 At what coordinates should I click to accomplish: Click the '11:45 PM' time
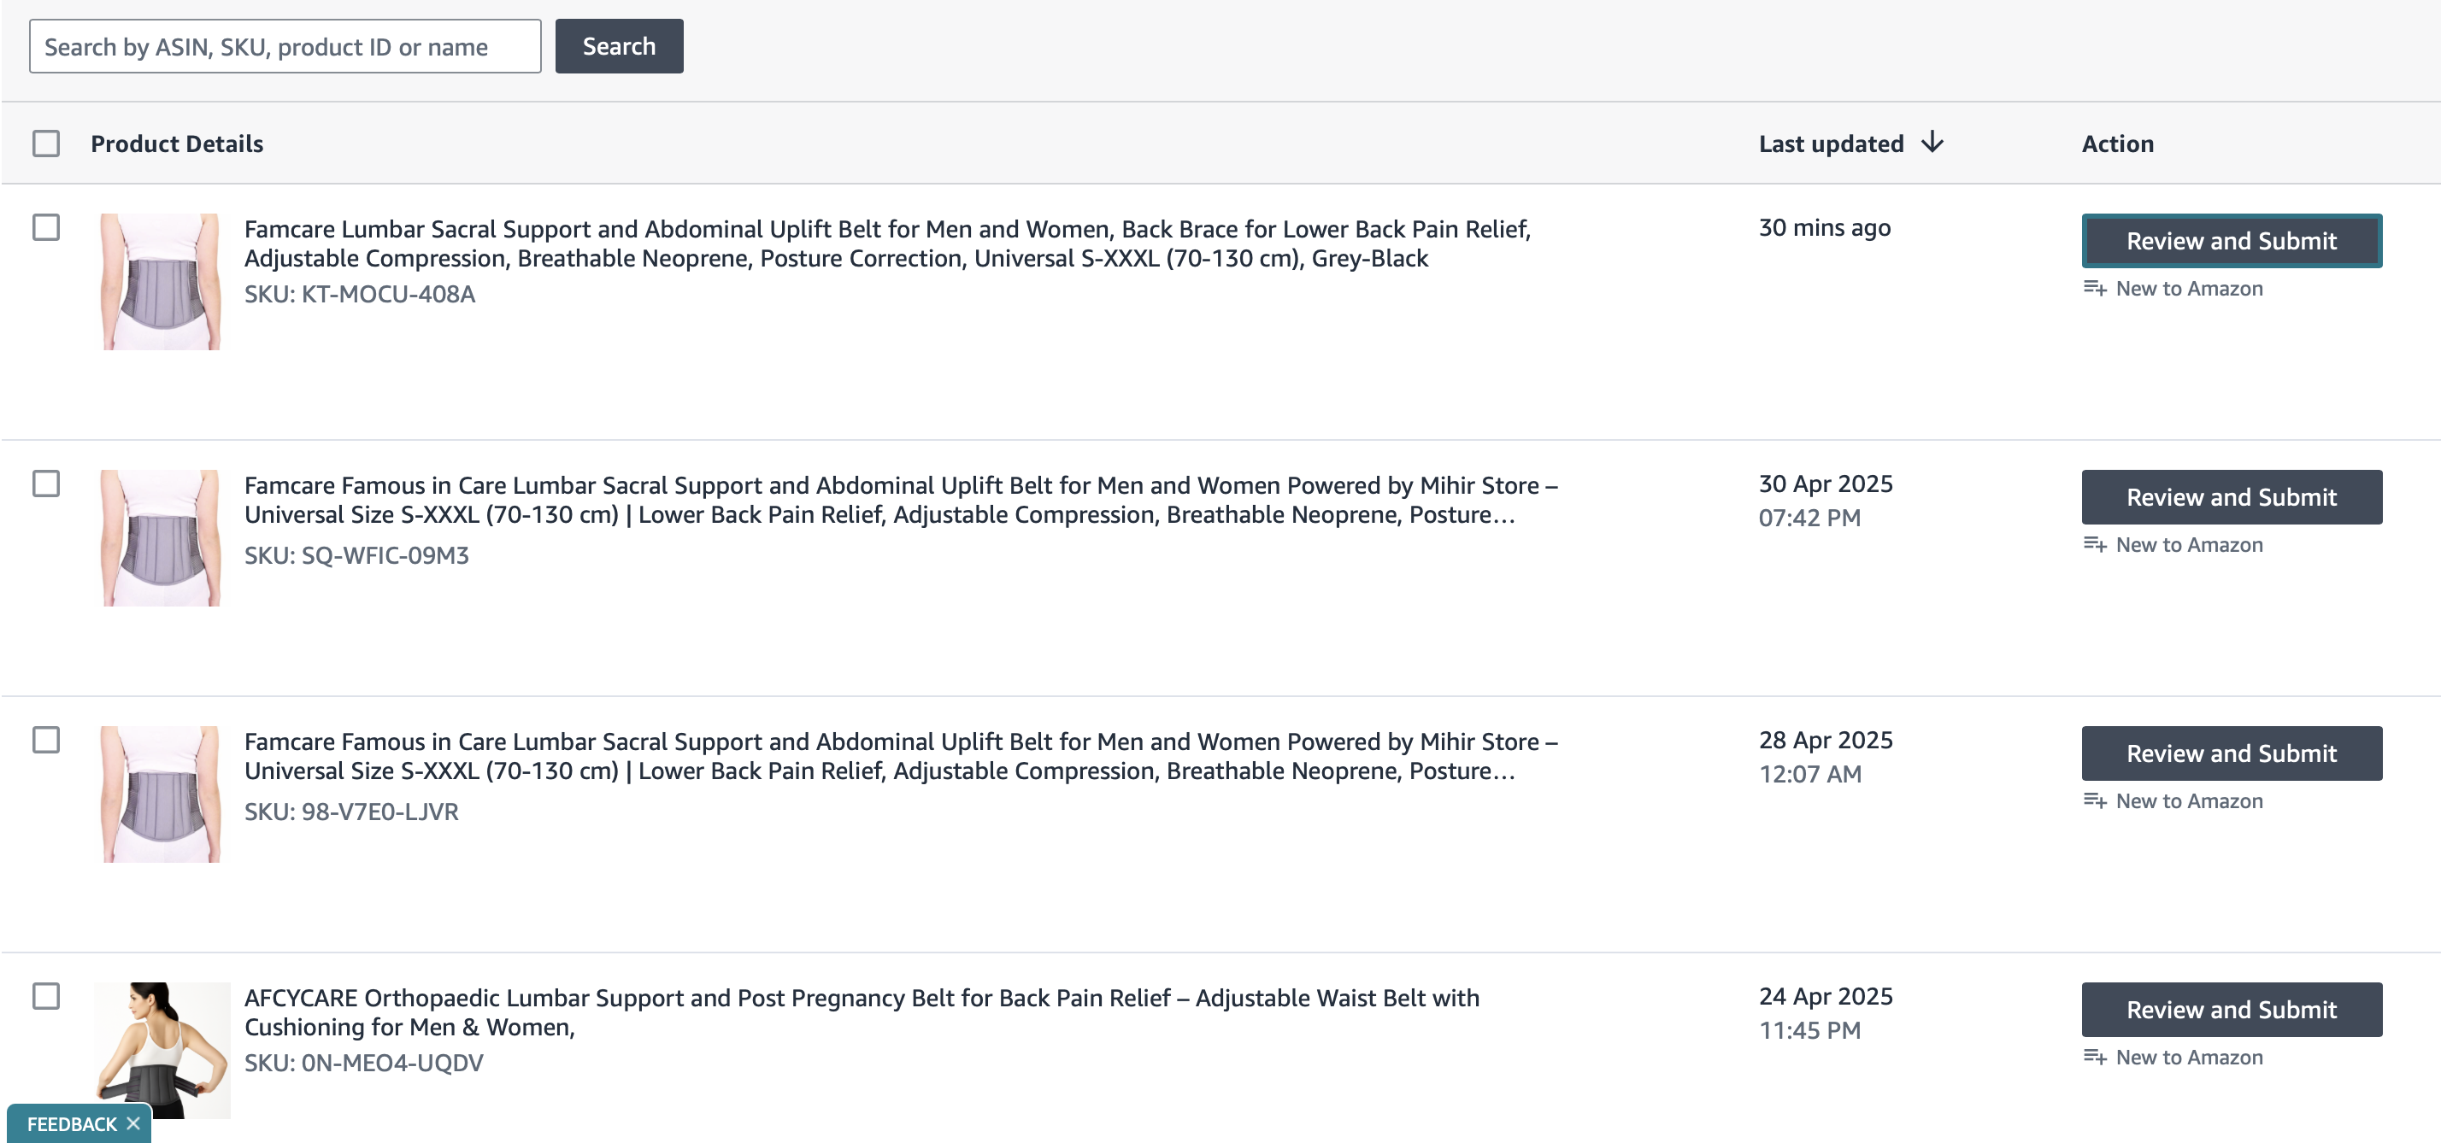pyautogui.click(x=1810, y=1030)
